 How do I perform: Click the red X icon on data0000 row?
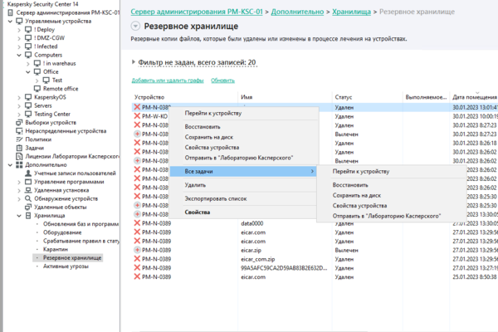[x=137, y=223]
